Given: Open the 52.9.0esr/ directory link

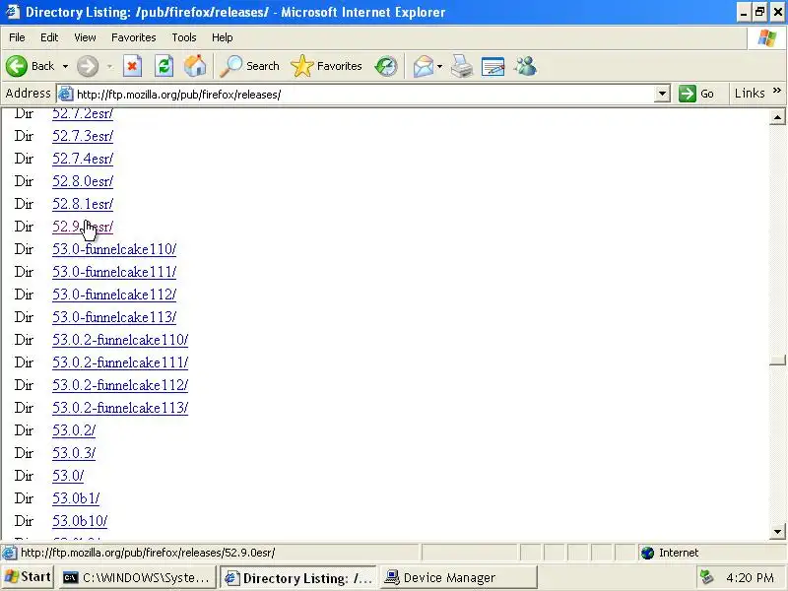Looking at the screenshot, I should (83, 227).
